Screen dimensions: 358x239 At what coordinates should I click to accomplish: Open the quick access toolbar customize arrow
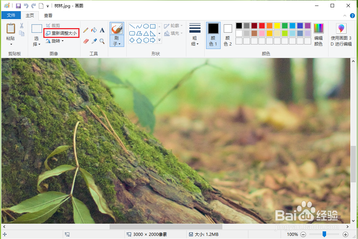tap(48, 6)
